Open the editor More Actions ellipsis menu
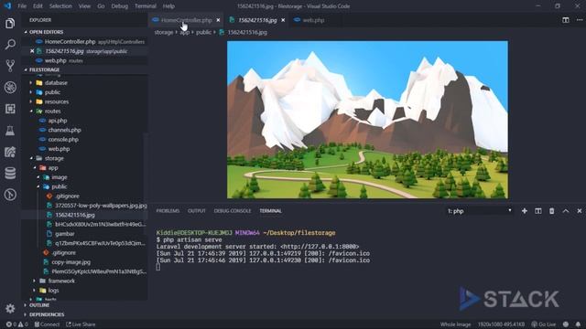Image resolution: width=586 pixels, height=329 pixels. [580, 20]
